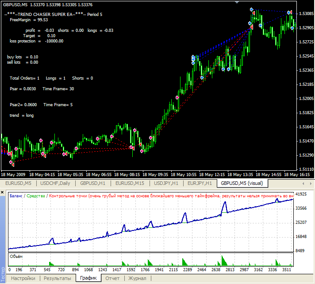The height and width of the screenshot is (284, 315).
Task: Open the USDCHF,Daily chart tab
Action: (x=56, y=183)
